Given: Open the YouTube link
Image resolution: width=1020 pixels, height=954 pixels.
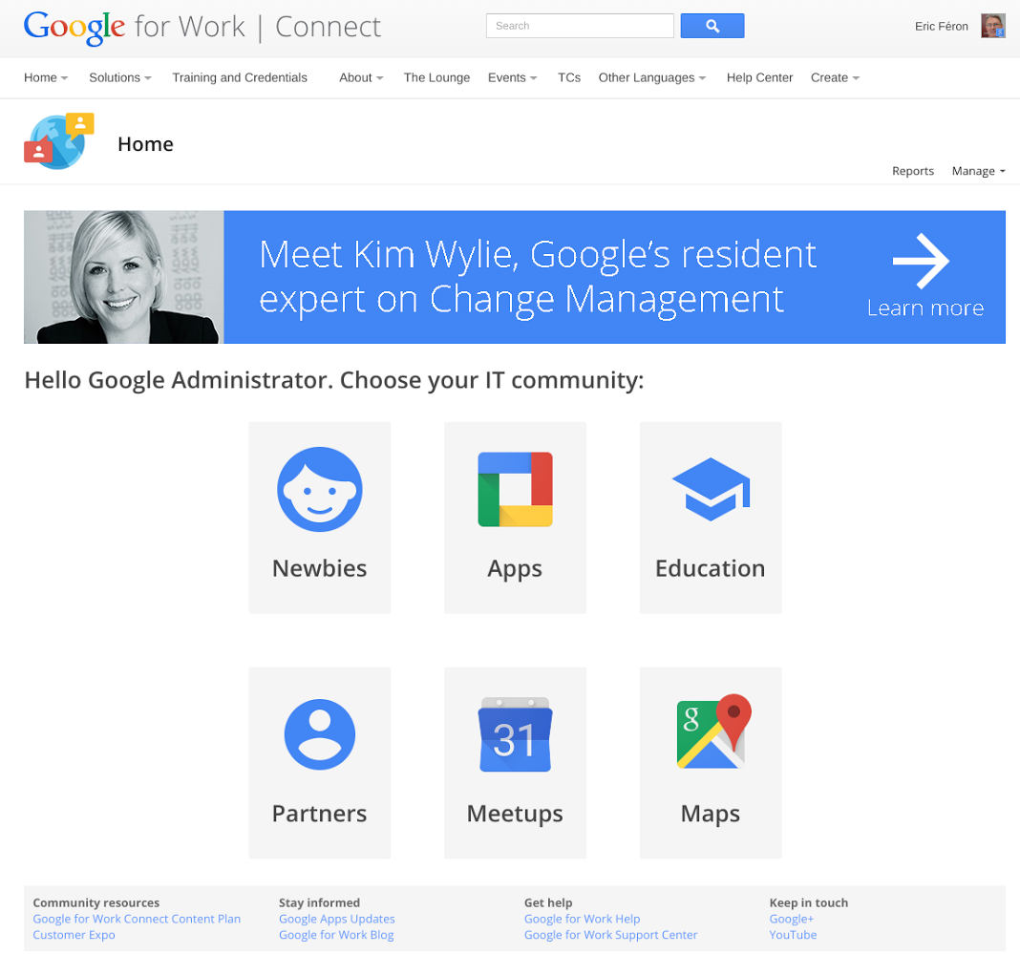Looking at the screenshot, I should tap(793, 935).
